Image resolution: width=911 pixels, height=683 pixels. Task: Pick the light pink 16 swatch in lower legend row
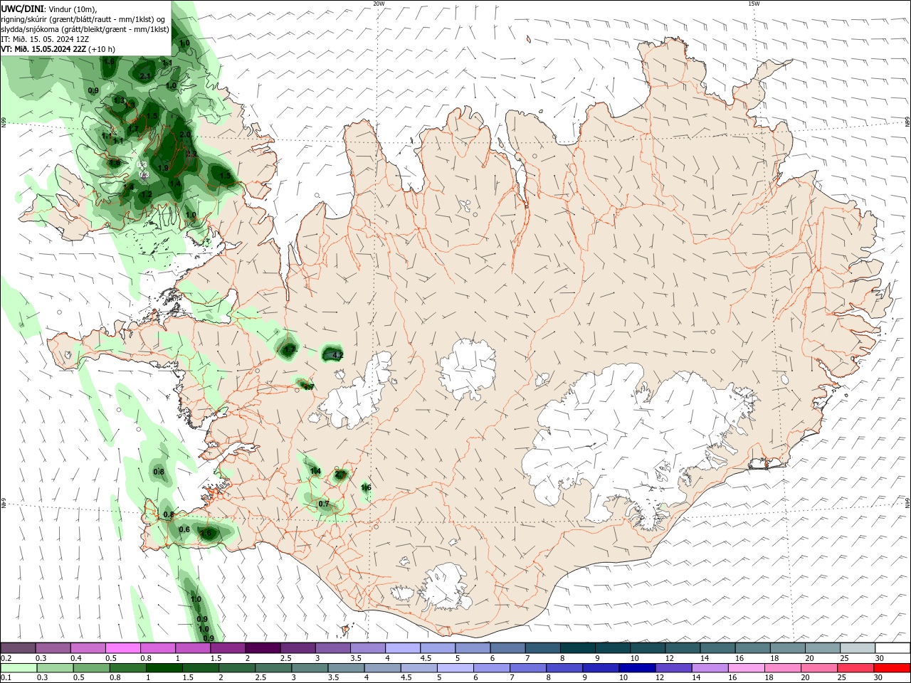click(747, 668)
